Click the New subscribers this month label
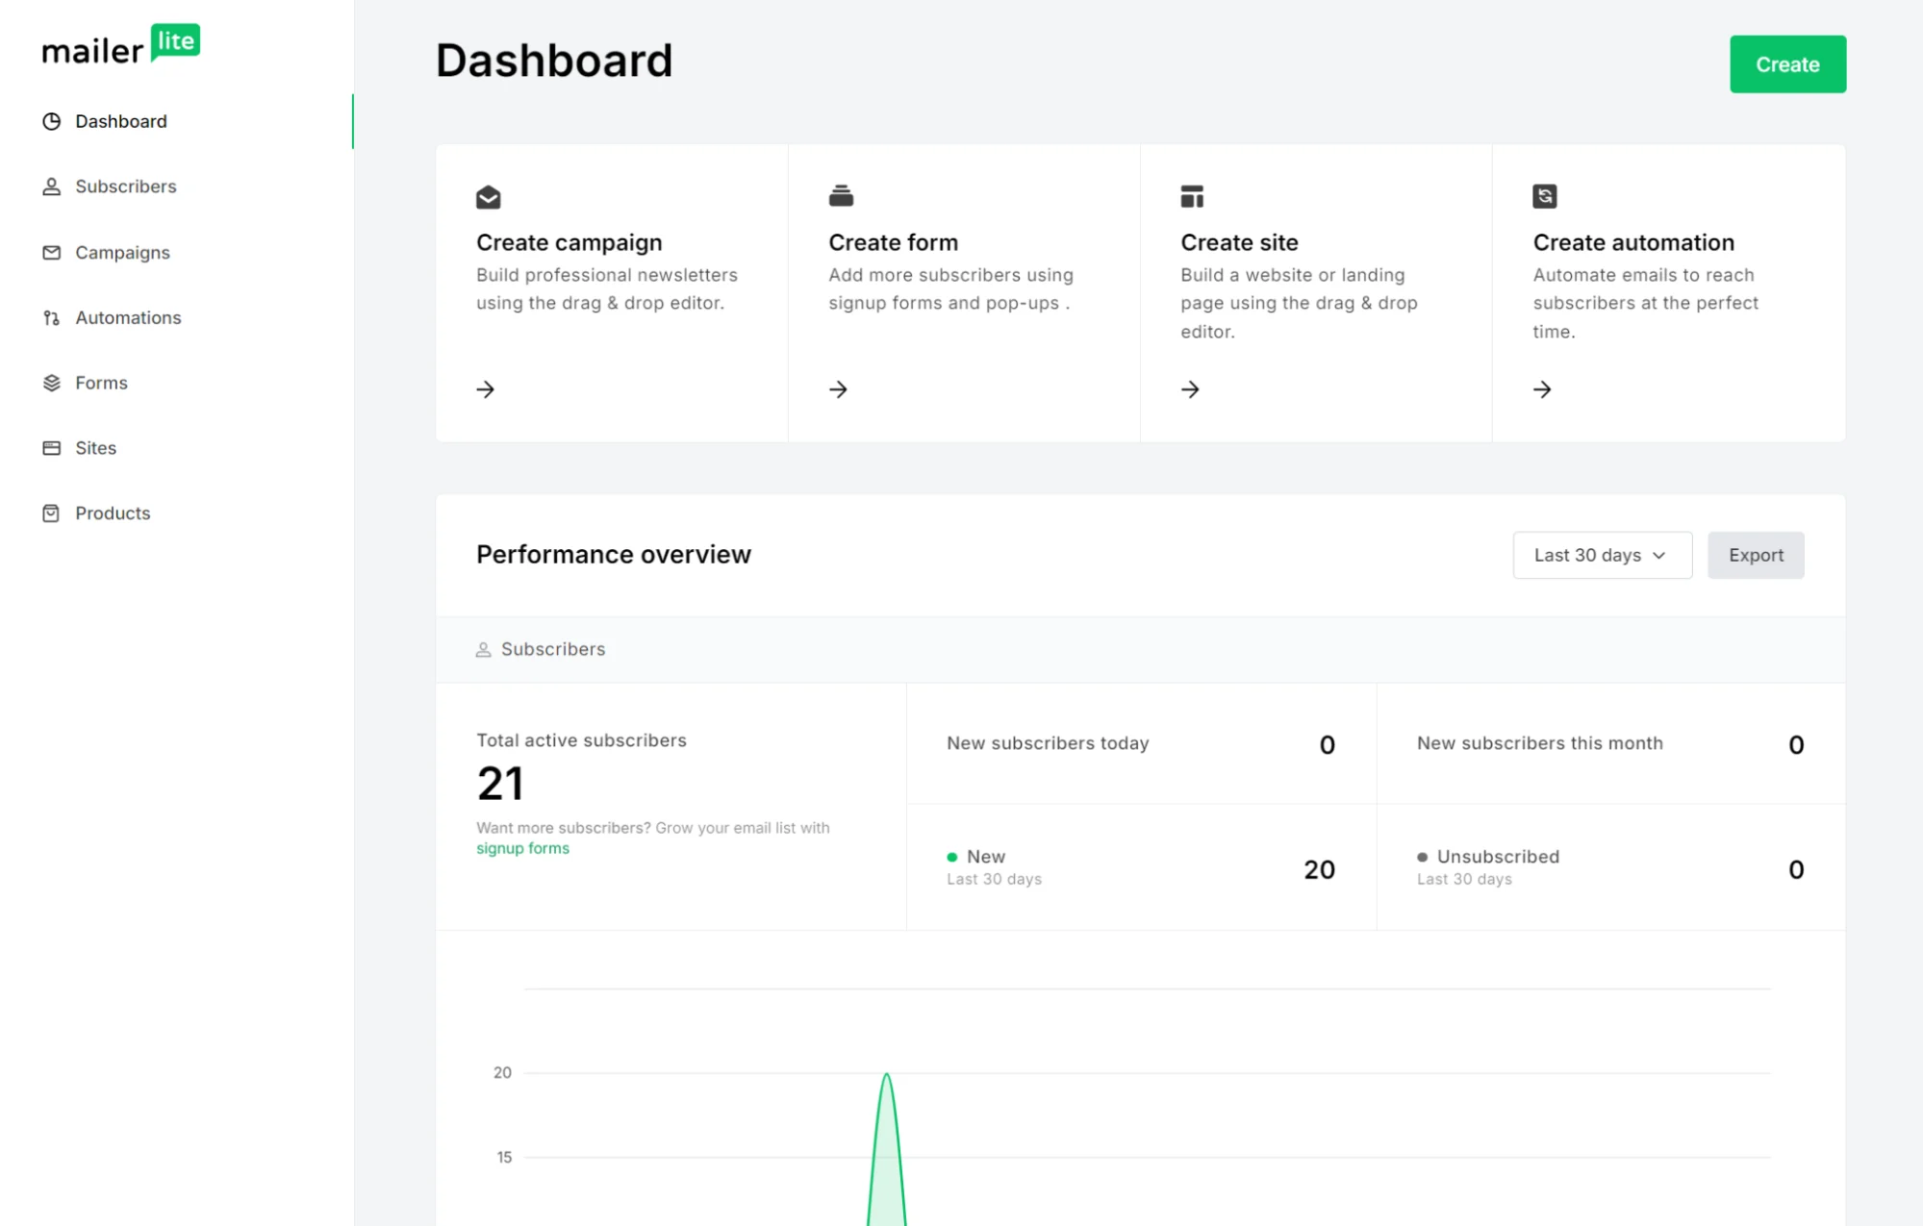1923x1226 pixels. click(x=1539, y=743)
